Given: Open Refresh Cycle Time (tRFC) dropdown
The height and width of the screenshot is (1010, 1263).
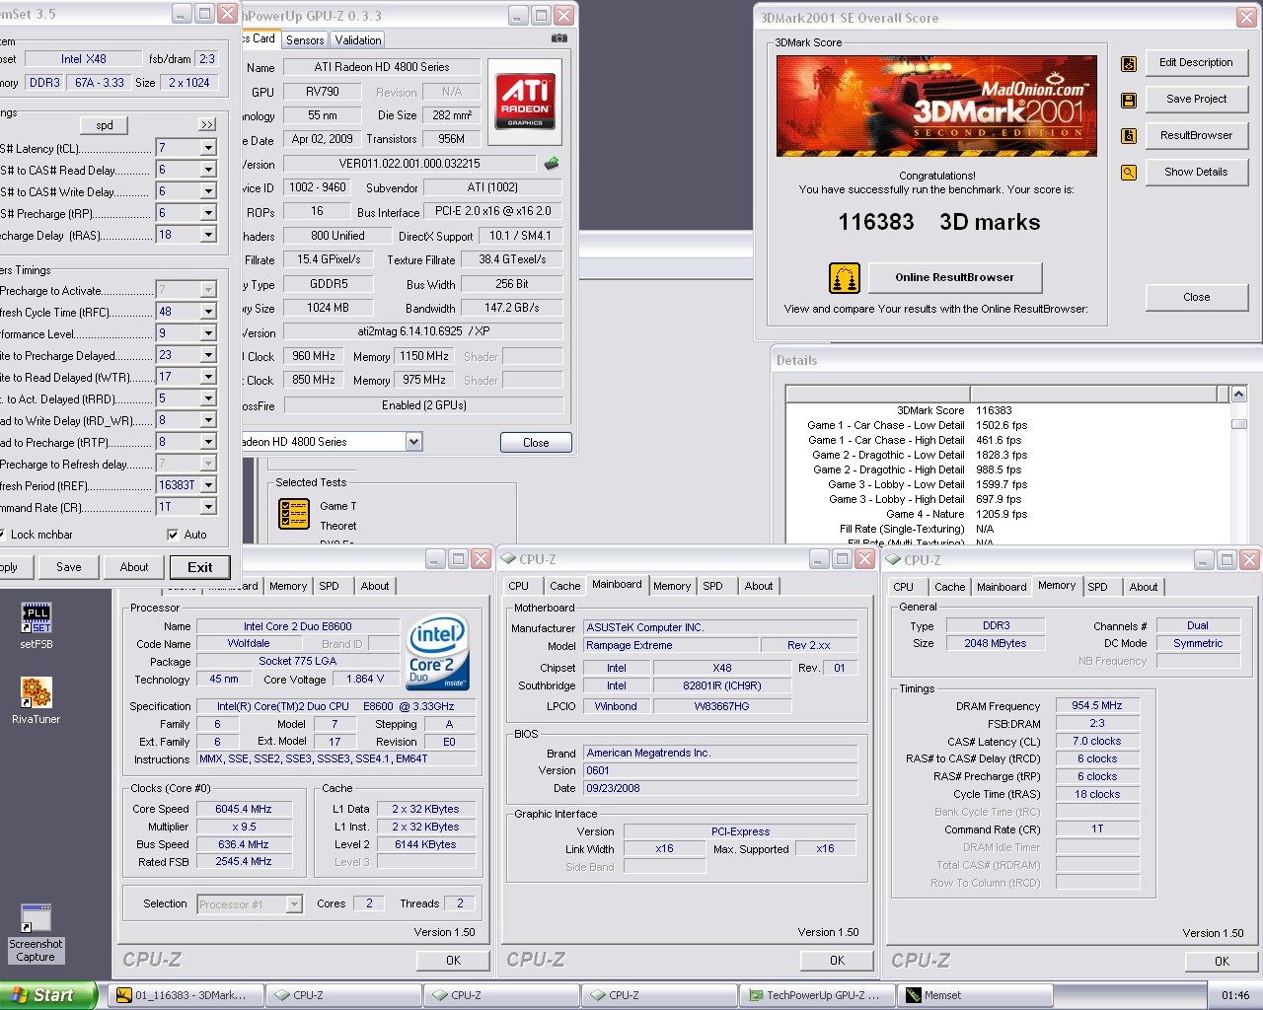Looking at the screenshot, I should click(208, 312).
